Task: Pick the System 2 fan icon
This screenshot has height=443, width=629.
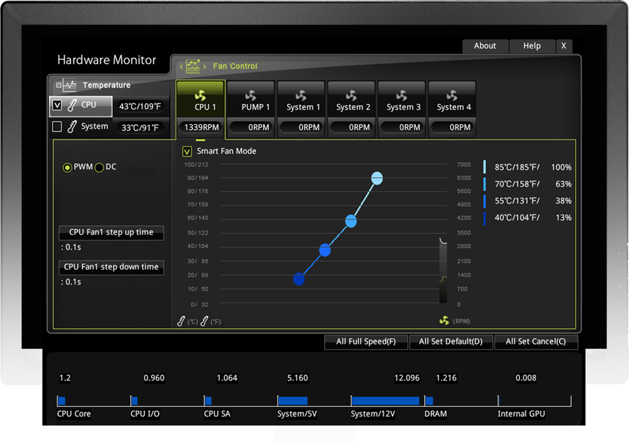Action: (x=352, y=94)
